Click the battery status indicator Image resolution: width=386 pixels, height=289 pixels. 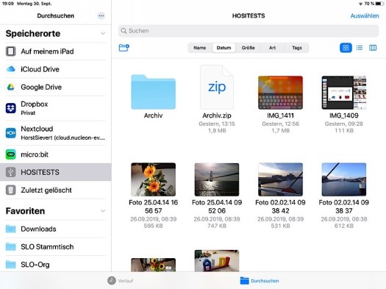[x=379, y=4]
